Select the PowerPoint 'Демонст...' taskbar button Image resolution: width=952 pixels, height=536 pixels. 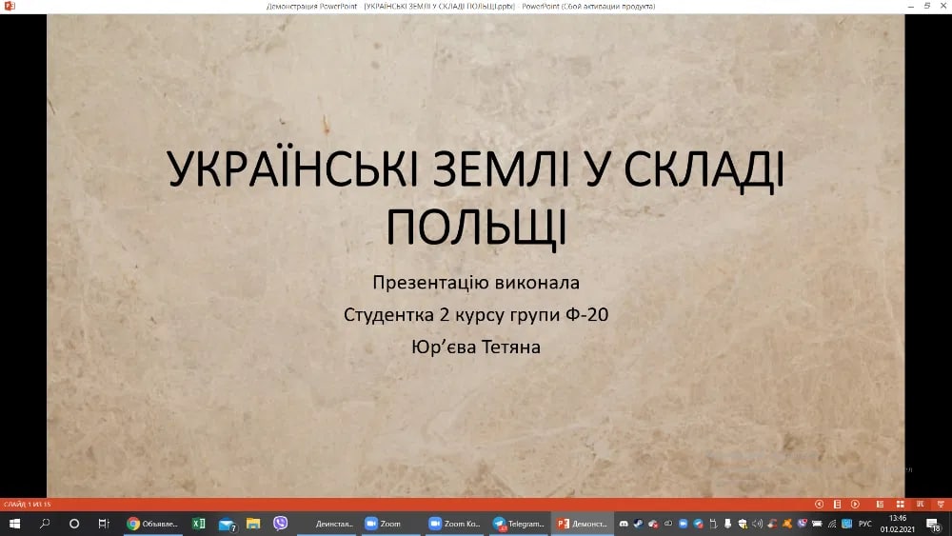pos(583,524)
